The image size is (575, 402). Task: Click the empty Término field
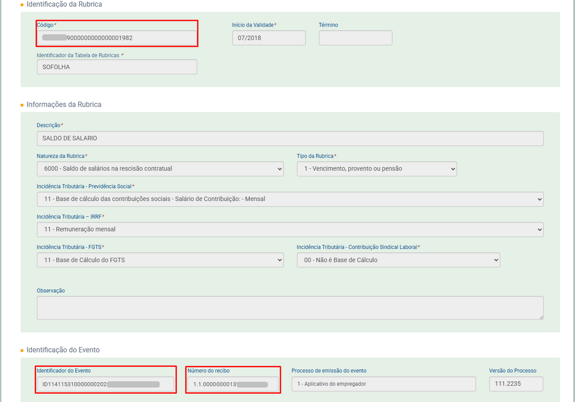tap(355, 38)
